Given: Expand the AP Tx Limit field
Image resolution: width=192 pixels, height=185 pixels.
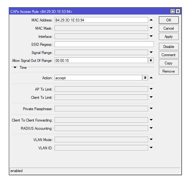Looking at the screenshot, I should [x=151, y=89].
